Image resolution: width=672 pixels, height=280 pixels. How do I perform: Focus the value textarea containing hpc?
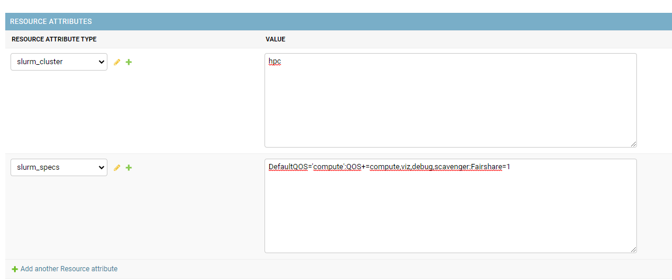[x=450, y=100]
